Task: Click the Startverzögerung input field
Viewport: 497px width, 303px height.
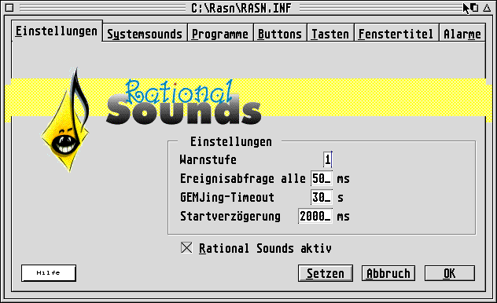Action: [315, 216]
